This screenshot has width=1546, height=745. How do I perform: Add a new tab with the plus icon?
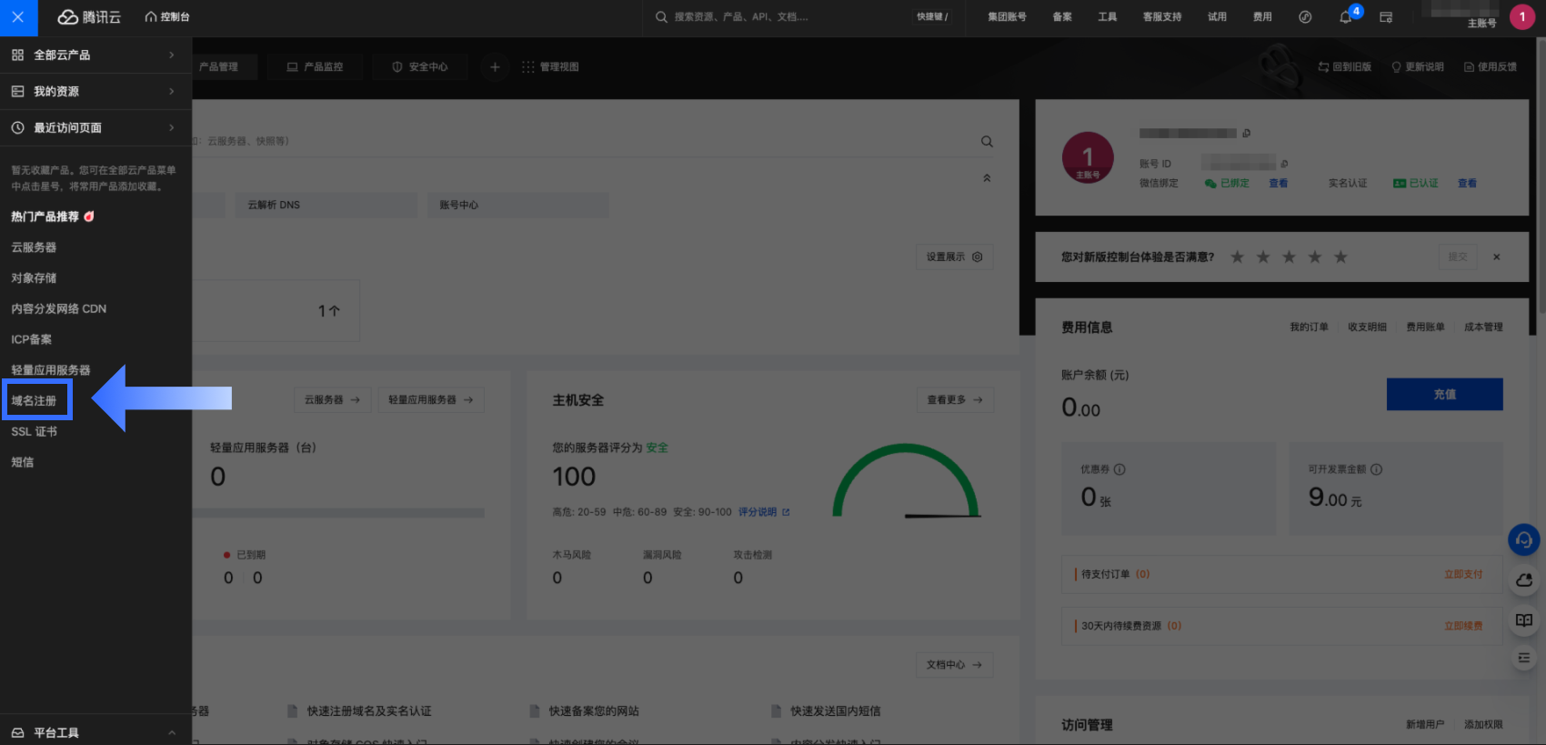[495, 67]
